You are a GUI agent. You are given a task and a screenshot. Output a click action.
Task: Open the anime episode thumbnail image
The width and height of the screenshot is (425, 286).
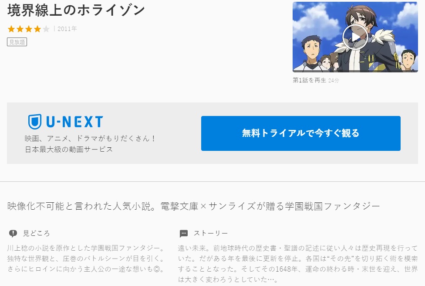click(x=355, y=37)
